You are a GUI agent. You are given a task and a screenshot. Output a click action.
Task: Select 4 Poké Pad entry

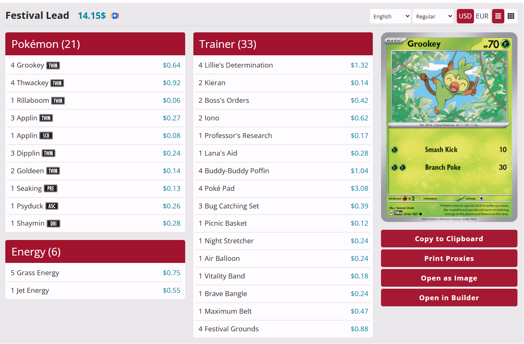(283, 188)
